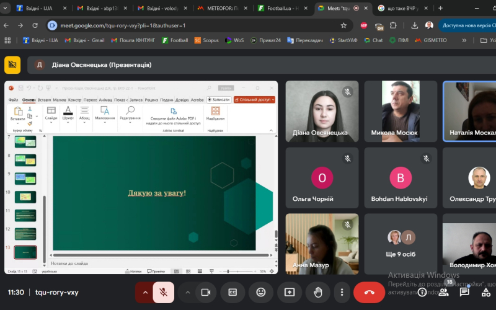The height and width of the screenshot is (310, 496).
Task: Switch to the Конструктор ribbon tab
Action: pyautogui.click(x=74, y=100)
